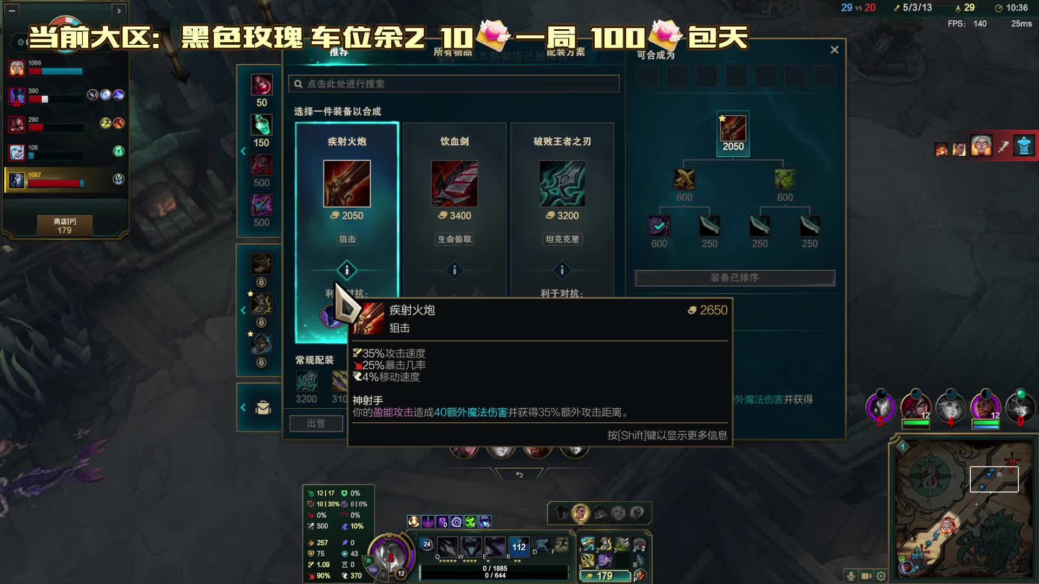Viewport: 1039px width, 584px height.
Task: Expand scoreboard panel with top arrow
Action: [119, 10]
